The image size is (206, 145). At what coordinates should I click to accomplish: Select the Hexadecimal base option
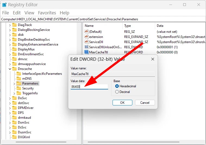pyautogui.click(x=117, y=86)
